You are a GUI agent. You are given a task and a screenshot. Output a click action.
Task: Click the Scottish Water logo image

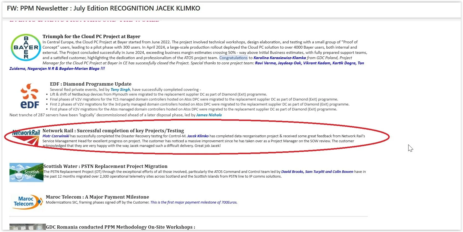(26, 172)
